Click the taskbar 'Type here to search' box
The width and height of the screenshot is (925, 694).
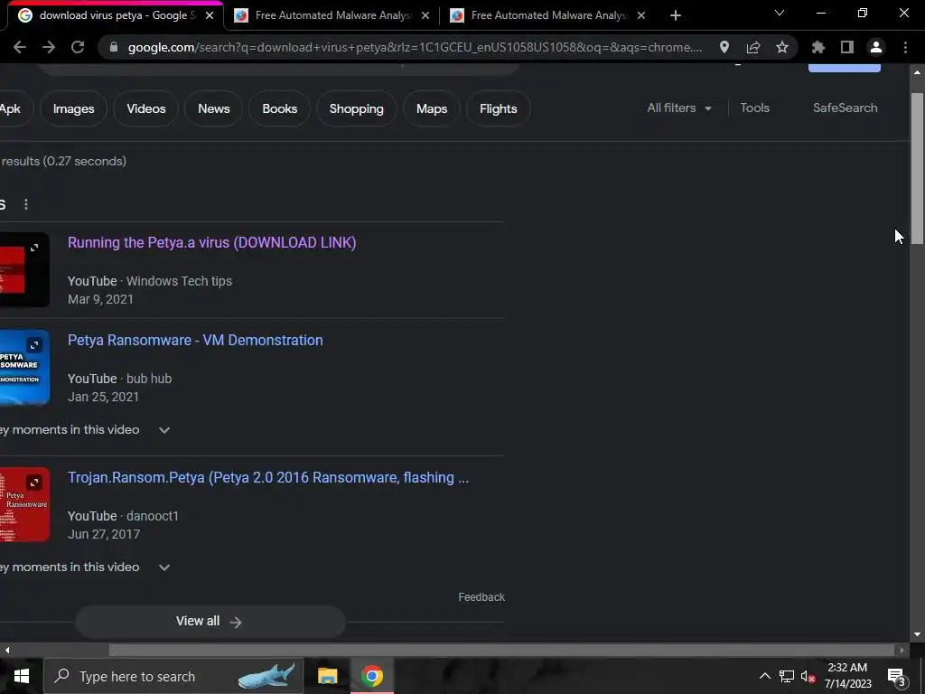pos(173,676)
